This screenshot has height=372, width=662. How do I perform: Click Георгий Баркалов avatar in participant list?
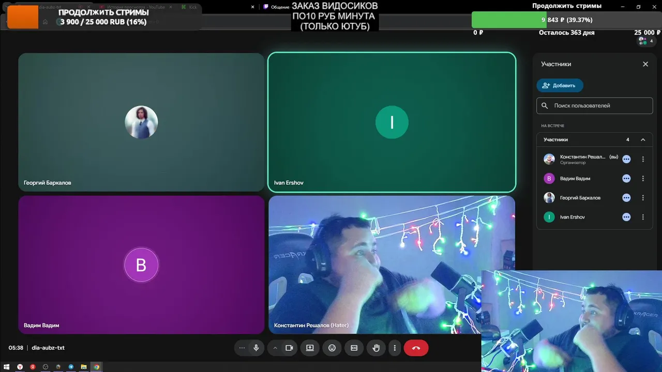pos(549,198)
